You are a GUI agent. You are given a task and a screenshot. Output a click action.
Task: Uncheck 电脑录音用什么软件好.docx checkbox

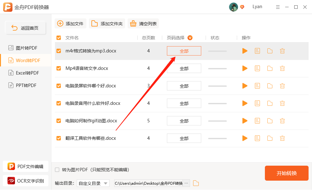tap(59, 103)
